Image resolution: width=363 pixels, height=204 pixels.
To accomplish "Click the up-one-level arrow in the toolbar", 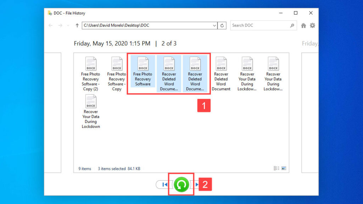I will pyautogui.click(x=77, y=25).
